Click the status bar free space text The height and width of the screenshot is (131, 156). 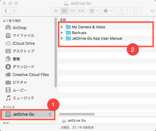pyautogui.click(x=77, y=127)
